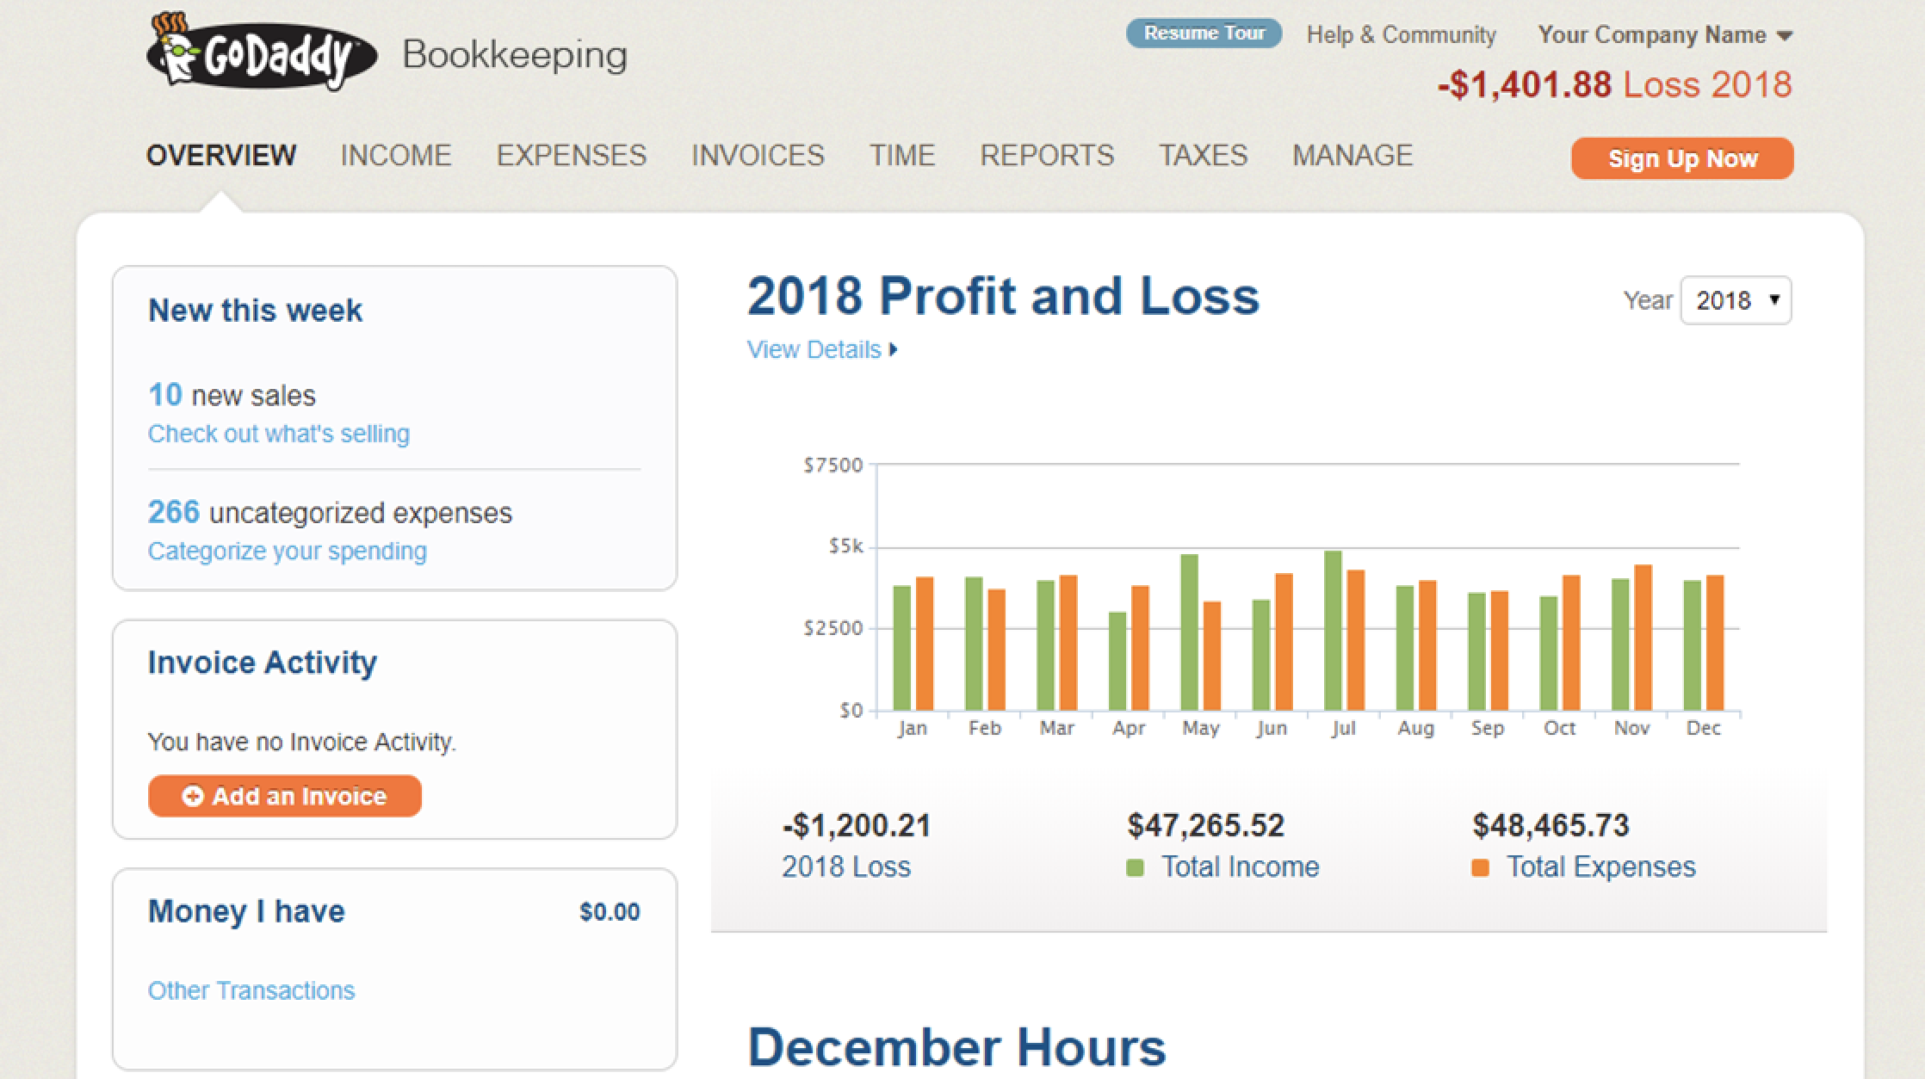The image size is (1925, 1079).
Task: Open the Year 2018 dropdown
Action: tap(1735, 300)
